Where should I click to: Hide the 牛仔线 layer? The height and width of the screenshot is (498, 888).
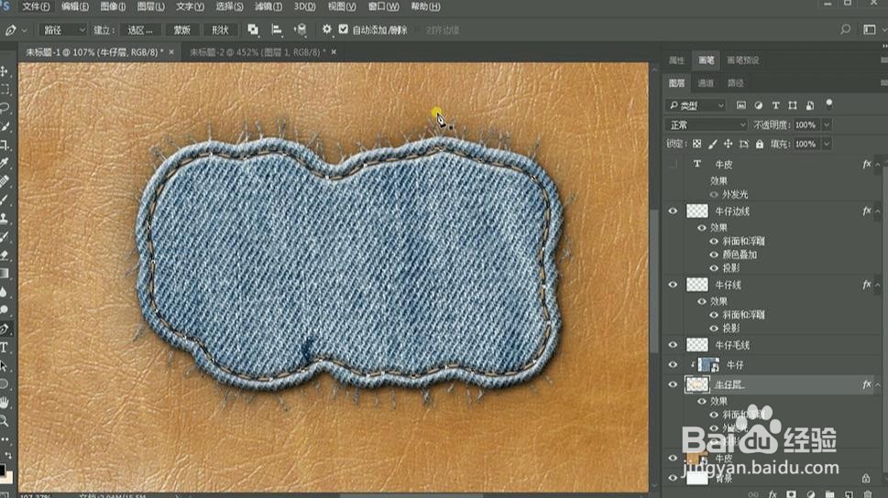tap(673, 285)
